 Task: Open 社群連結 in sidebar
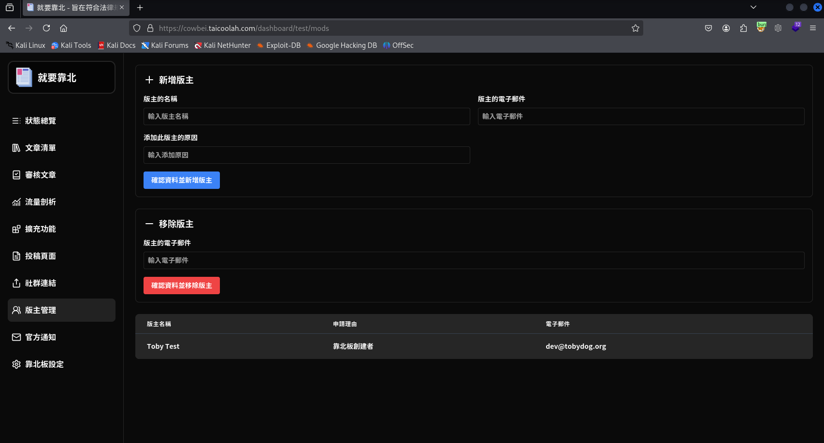pyautogui.click(x=61, y=283)
